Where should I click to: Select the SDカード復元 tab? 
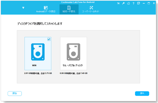coord(69,9)
